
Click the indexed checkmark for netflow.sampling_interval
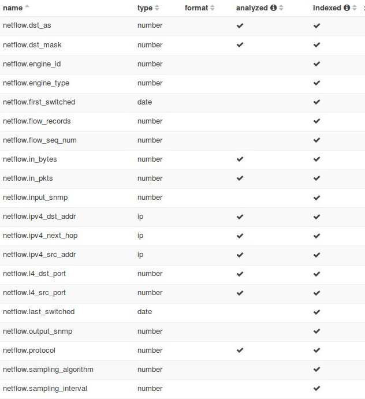coord(316,389)
